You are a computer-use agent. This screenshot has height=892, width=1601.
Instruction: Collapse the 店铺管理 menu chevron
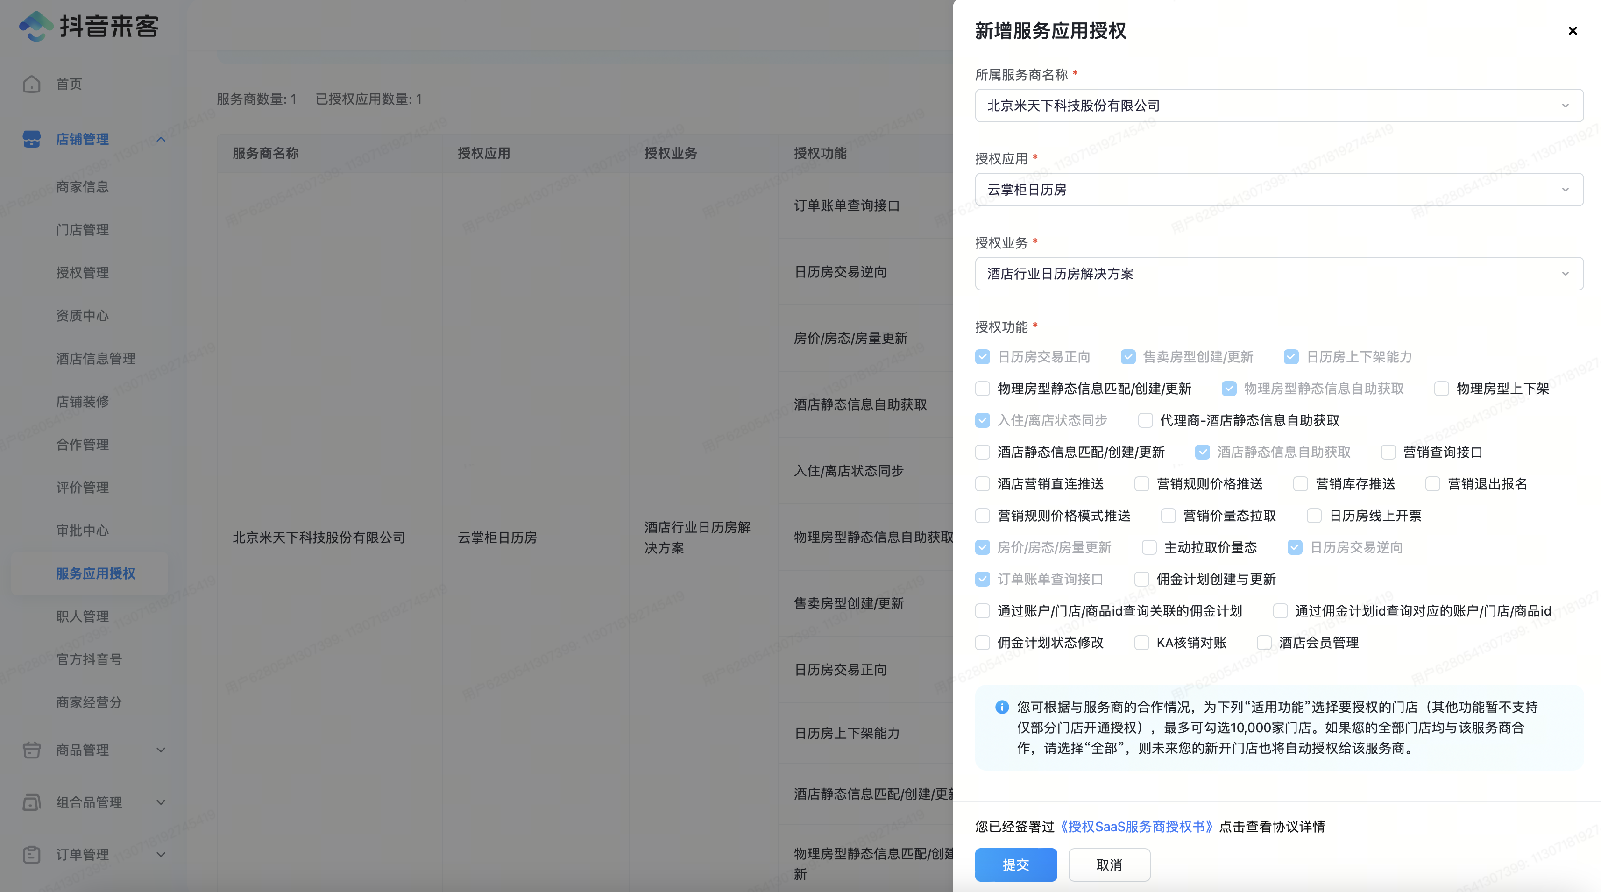pyautogui.click(x=161, y=139)
